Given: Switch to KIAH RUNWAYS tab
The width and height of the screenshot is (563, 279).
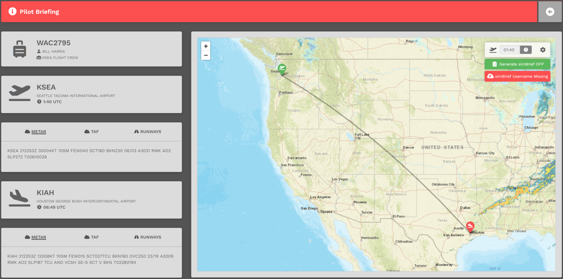Looking at the screenshot, I should click(x=147, y=237).
